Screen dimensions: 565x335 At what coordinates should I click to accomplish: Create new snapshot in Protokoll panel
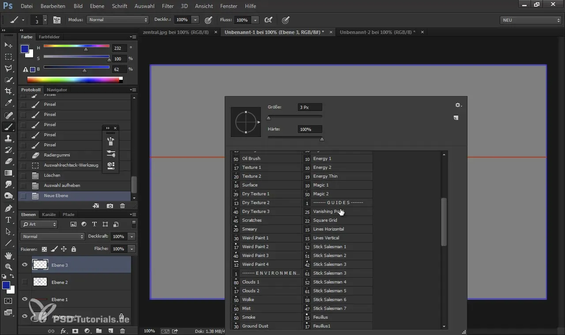click(110, 206)
